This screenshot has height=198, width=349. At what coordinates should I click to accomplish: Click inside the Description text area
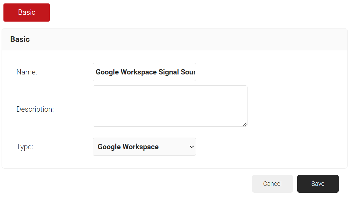coord(170,106)
